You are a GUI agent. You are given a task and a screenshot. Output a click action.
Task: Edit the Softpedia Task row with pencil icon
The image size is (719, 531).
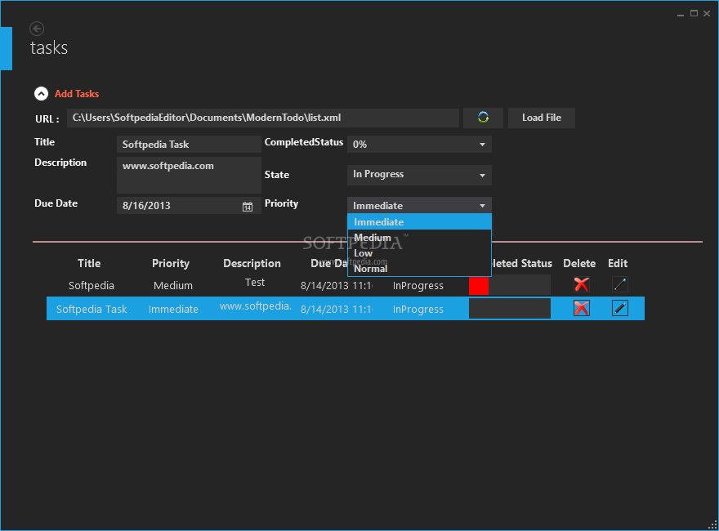[620, 308]
